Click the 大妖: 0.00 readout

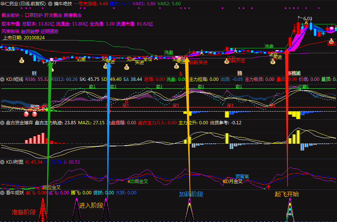[x=126, y=193]
